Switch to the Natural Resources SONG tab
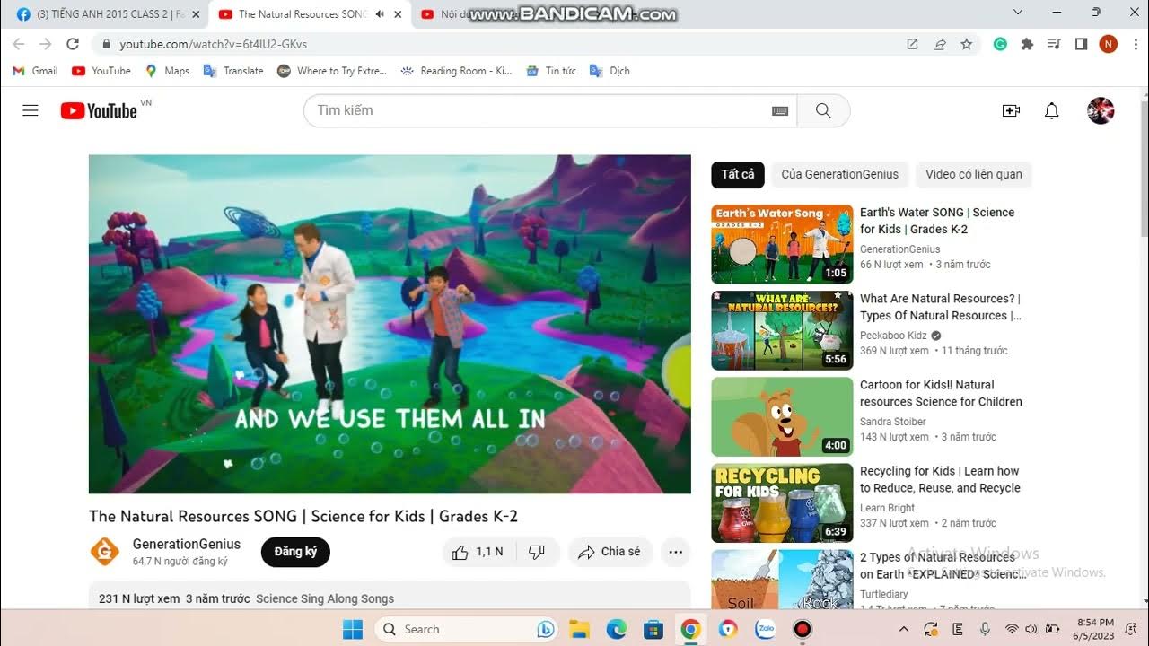Image resolution: width=1149 pixels, height=646 pixels. pyautogui.click(x=309, y=14)
